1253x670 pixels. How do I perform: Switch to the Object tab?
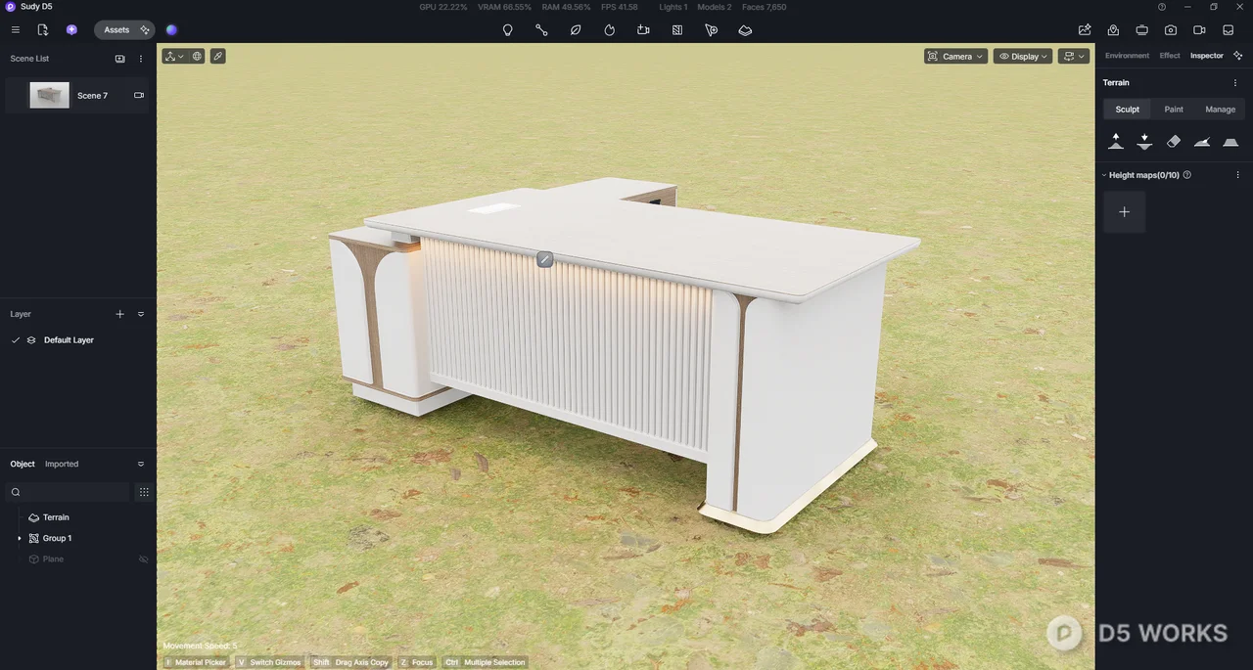pyautogui.click(x=23, y=464)
